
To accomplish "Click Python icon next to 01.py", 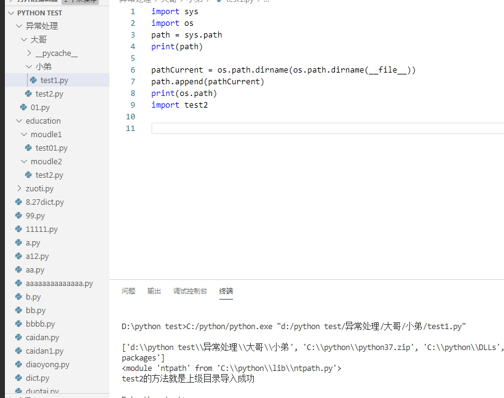I will click(23, 107).
